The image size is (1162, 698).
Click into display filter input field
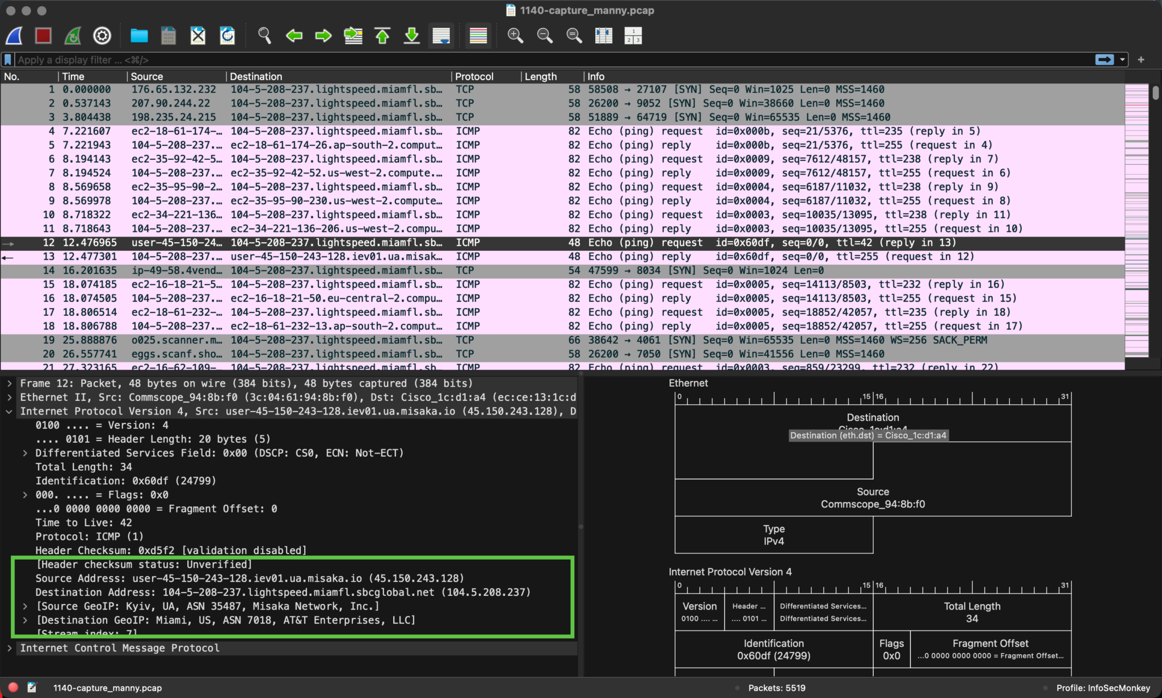(553, 60)
